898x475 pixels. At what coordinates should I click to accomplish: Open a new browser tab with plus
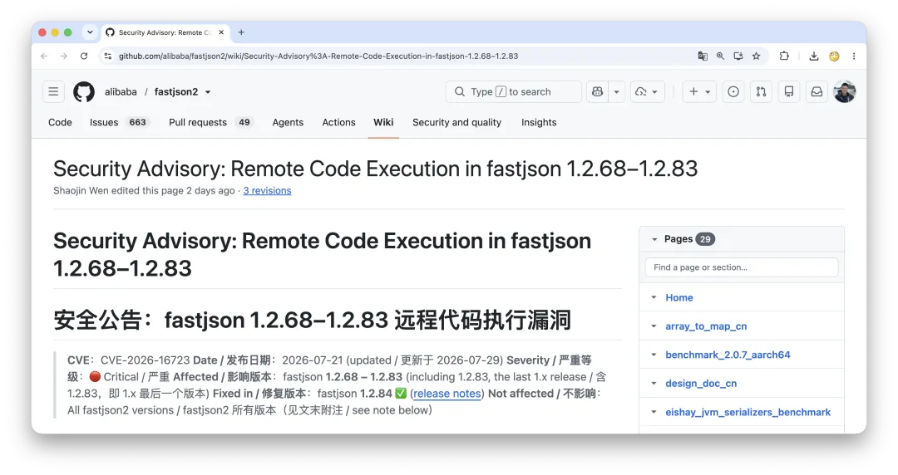point(241,32)
